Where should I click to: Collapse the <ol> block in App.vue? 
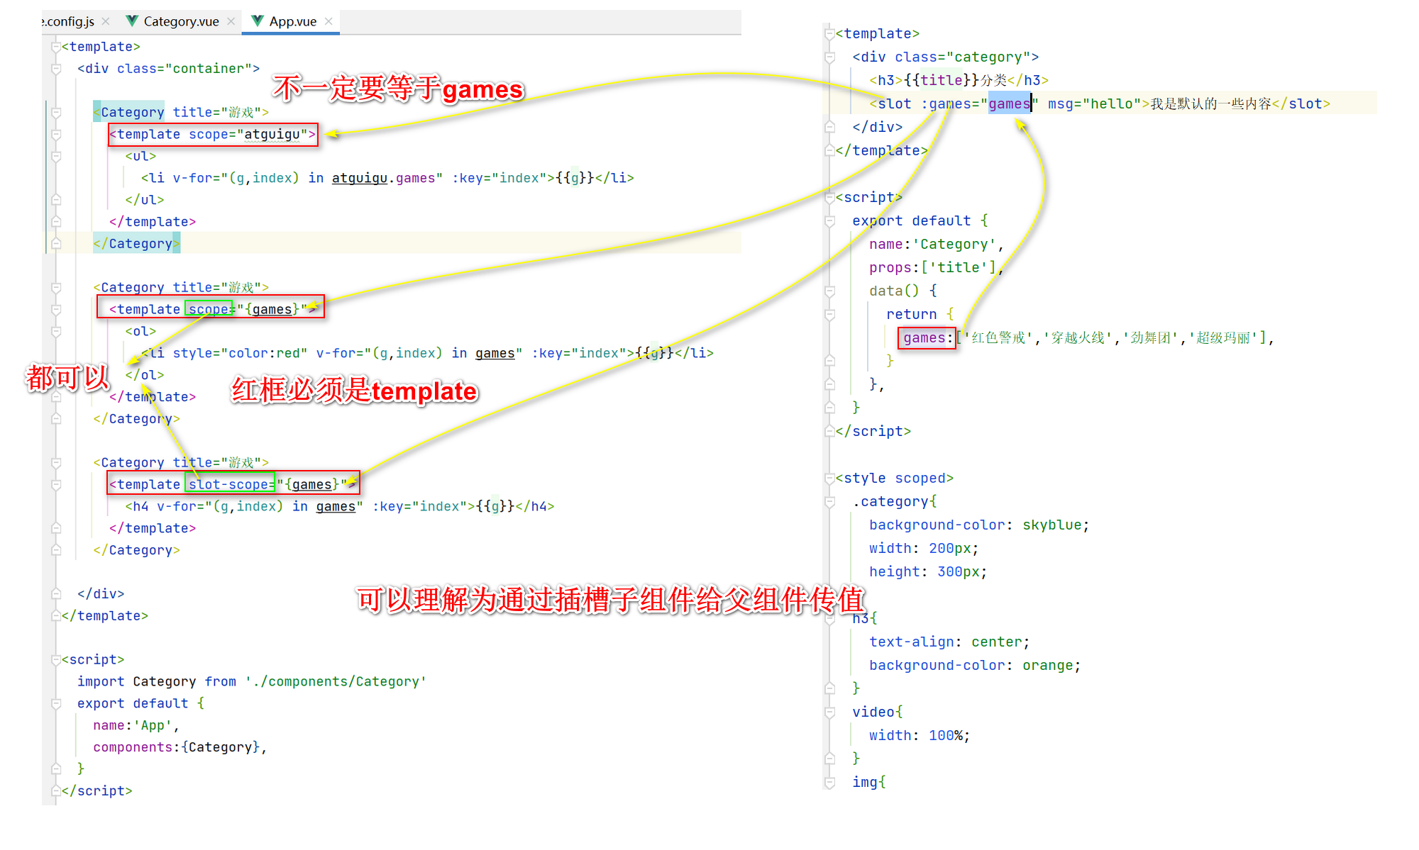[x=55, y=331]
